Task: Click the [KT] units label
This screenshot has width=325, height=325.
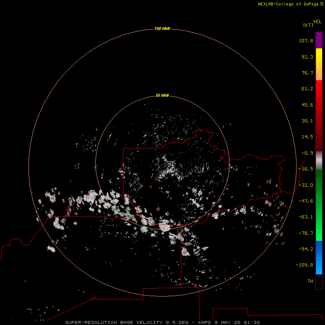Action: pos(308,25)
